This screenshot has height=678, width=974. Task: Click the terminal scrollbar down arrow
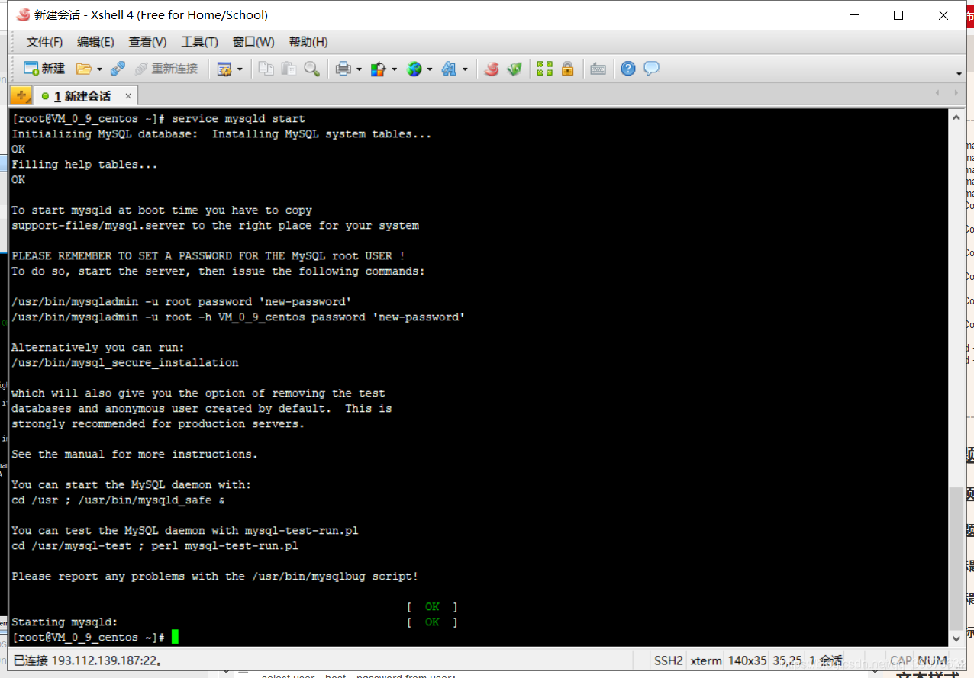point(956,638)
